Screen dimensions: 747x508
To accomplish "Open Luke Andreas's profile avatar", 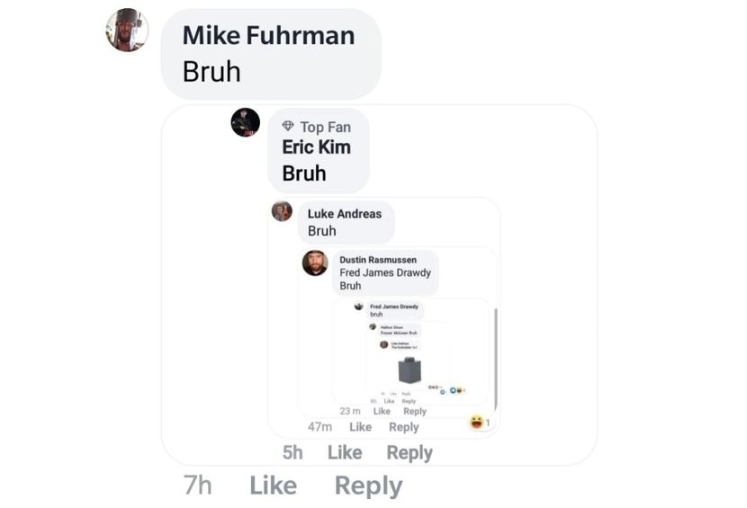I will pos(282,211).
